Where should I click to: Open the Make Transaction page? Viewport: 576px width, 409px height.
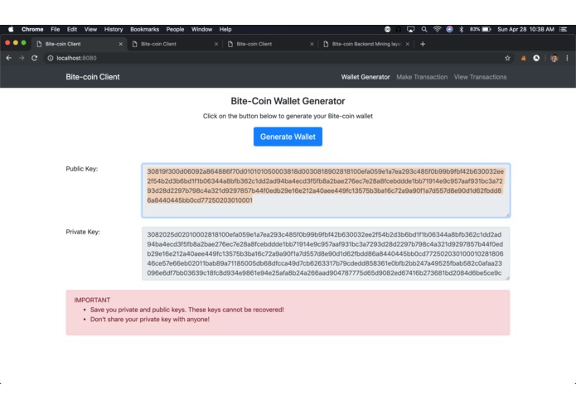tap(422, 77)
